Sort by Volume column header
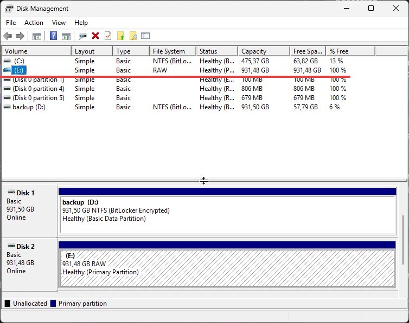This screenshot has height=323, width=409. (x=36, y=51)
